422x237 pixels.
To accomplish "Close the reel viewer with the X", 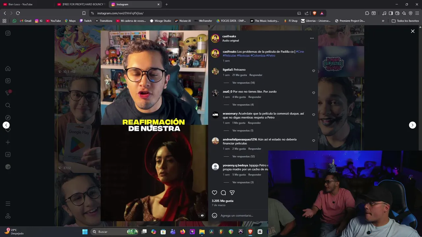I will coord(412,31).
